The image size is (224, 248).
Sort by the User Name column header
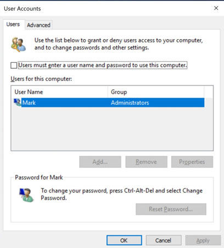59,92
